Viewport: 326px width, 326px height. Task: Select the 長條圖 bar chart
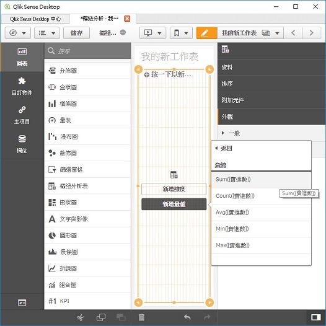pyautogui.click(x=88, y=252)
